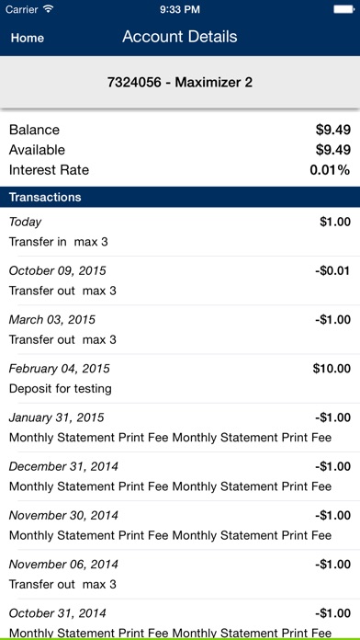Viewport: 360px width, 640px height.
Task: Open March 03, 2015 Transfer out transaction
Action: [x=180, y=330]
